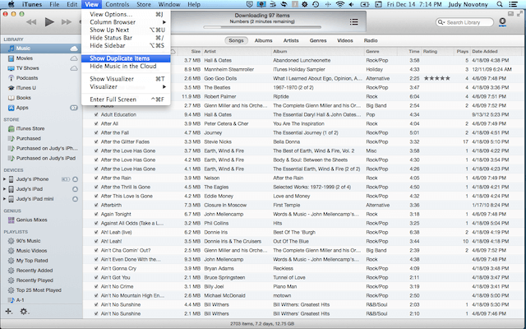Skip to previous track with rewind button
Viewport: 526px width, 329px height.
(x=31, y=22)
